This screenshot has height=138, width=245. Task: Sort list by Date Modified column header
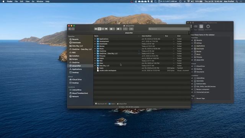tap(146, 36)
